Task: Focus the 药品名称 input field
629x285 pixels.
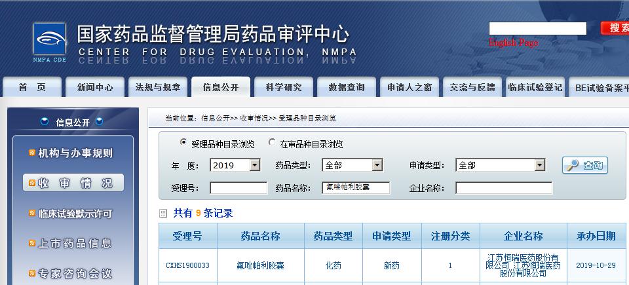Action: 356,188
